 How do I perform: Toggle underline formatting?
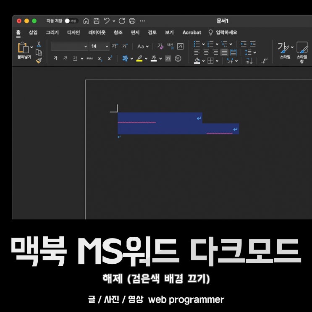75,58
